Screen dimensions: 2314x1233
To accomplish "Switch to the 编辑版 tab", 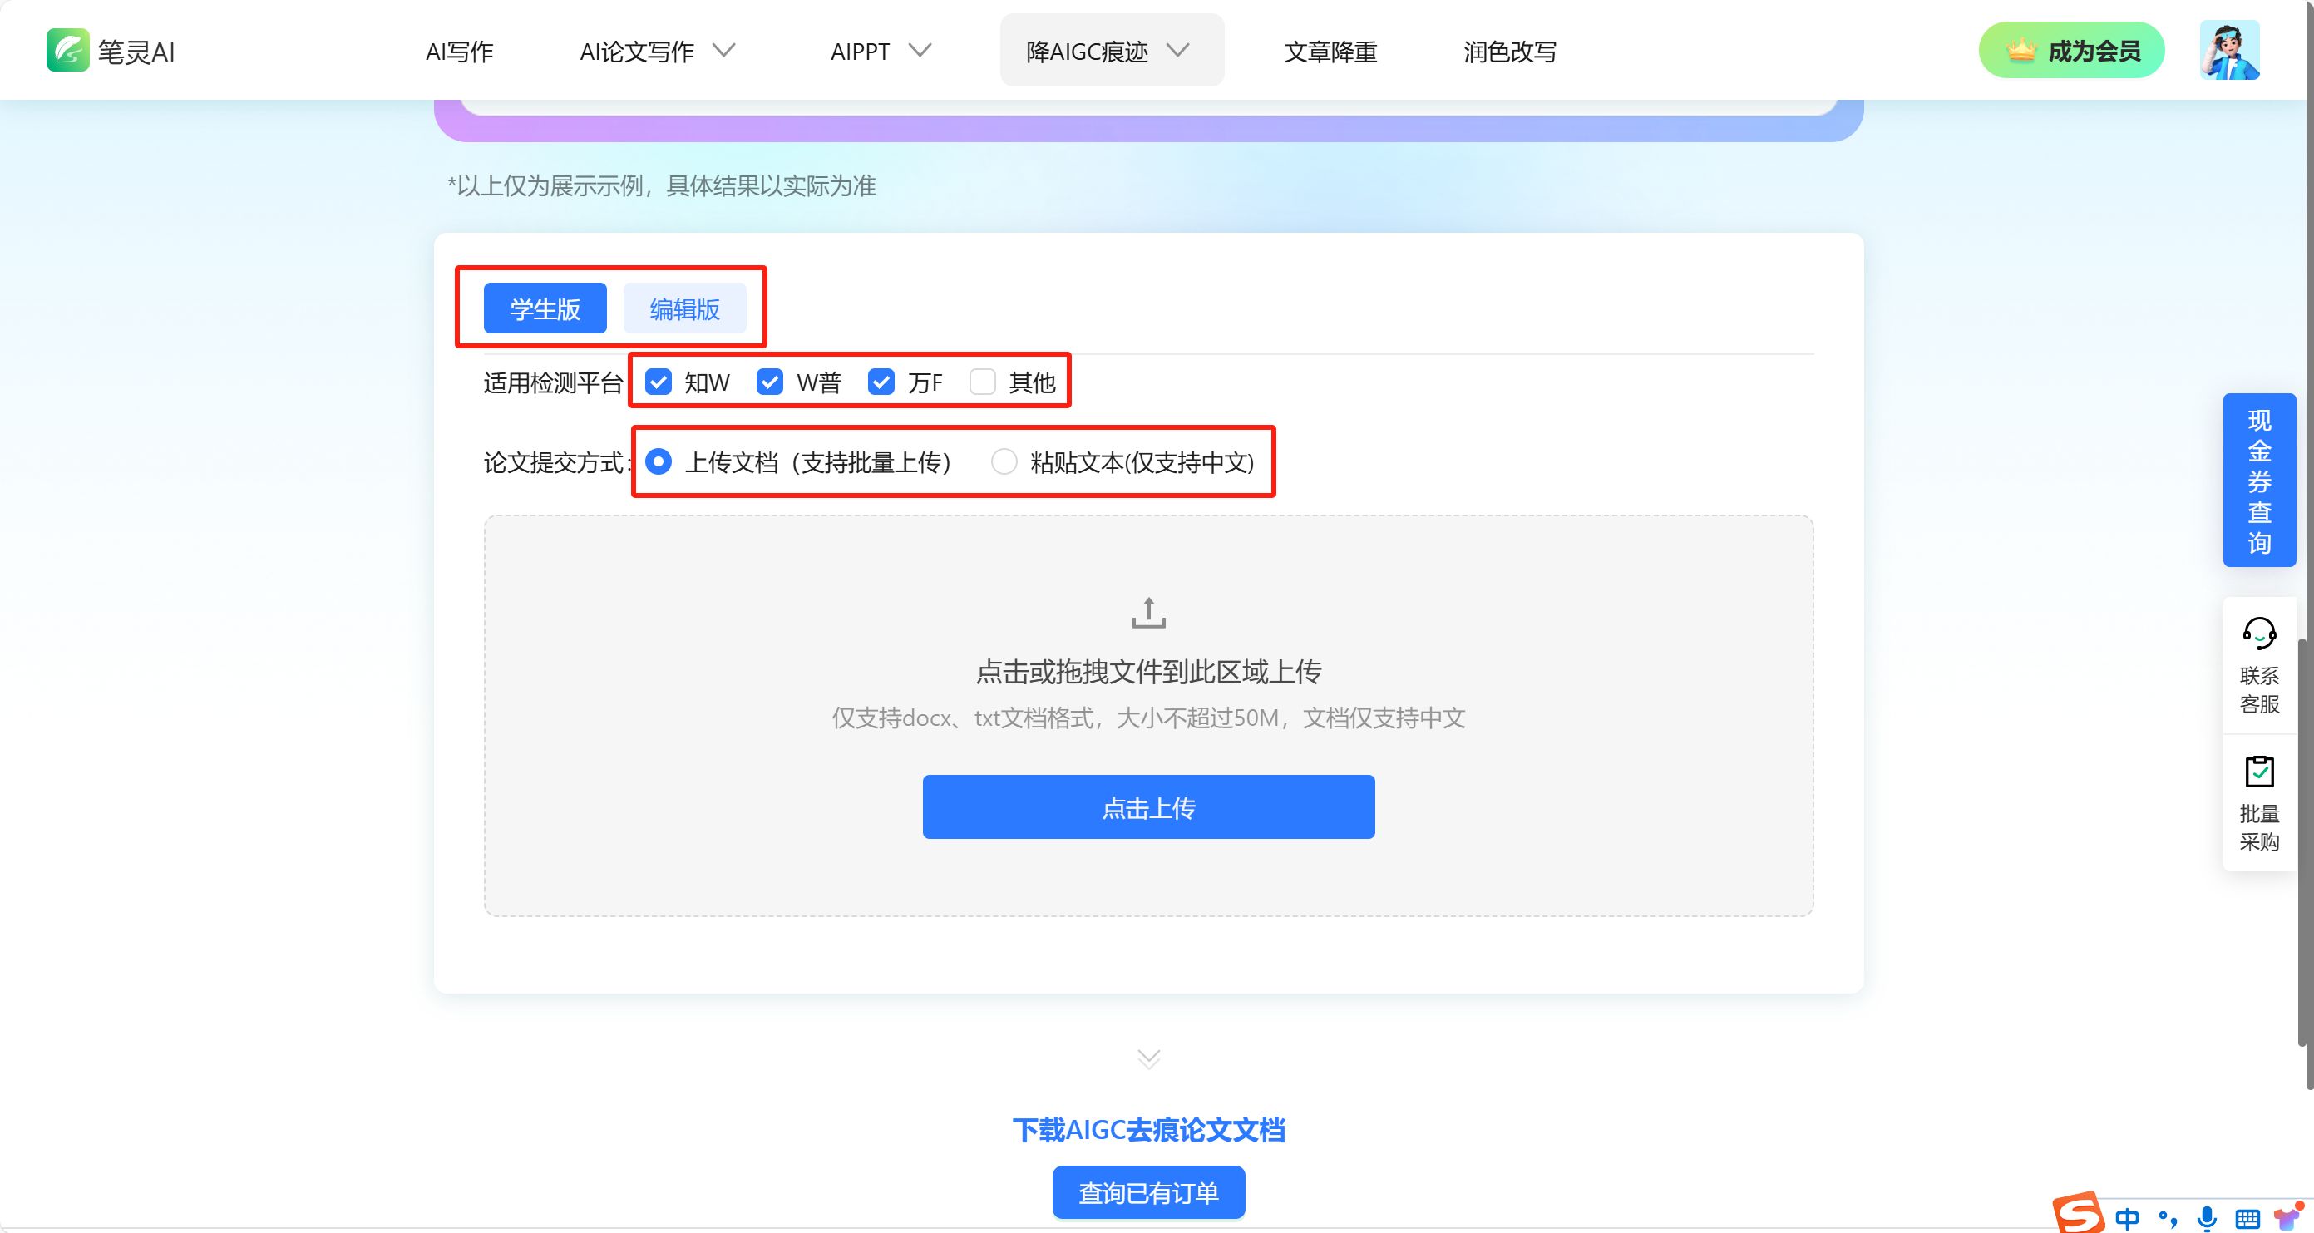I will click(684, 308).
